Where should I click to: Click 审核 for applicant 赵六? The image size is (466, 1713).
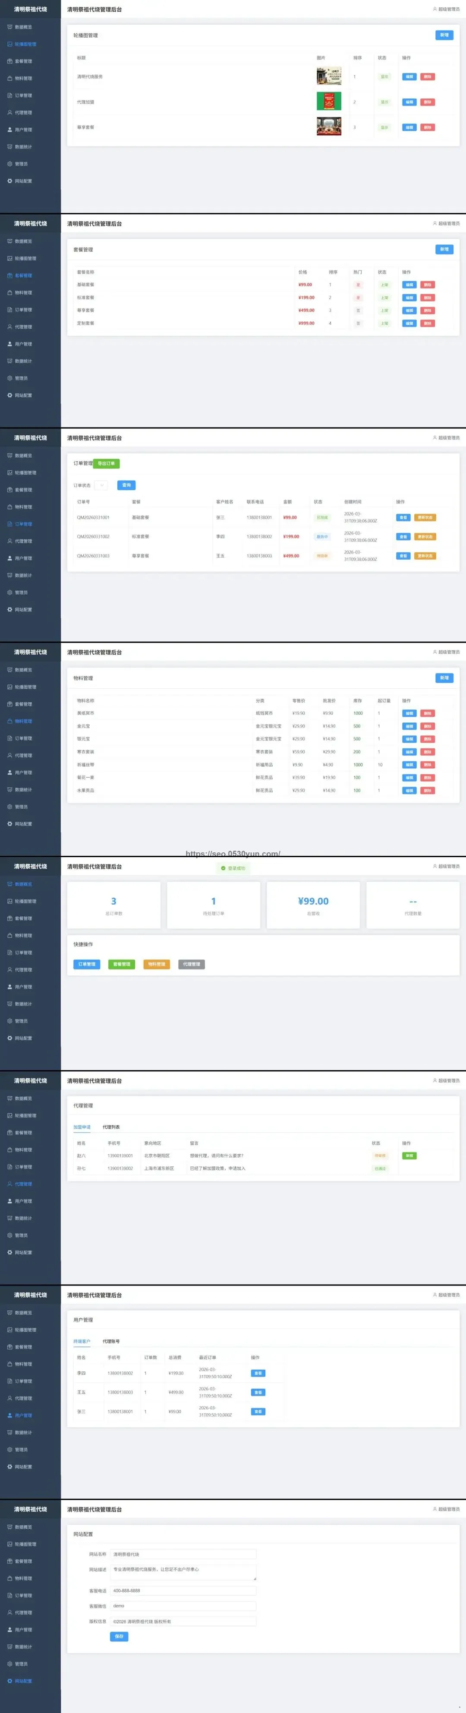409,1156
